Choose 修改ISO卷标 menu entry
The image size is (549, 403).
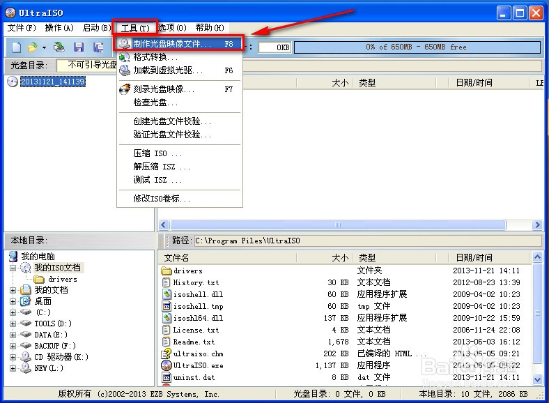[180, 198]
